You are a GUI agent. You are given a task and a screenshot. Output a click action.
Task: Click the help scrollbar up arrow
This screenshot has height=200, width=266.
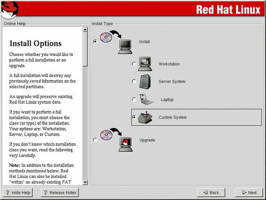pos(85,30)
